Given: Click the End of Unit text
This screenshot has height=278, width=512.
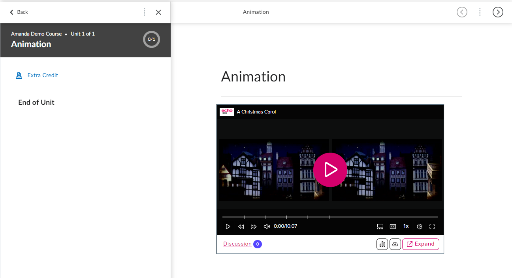Looking at the screenshot, I should tap(36, 102).
